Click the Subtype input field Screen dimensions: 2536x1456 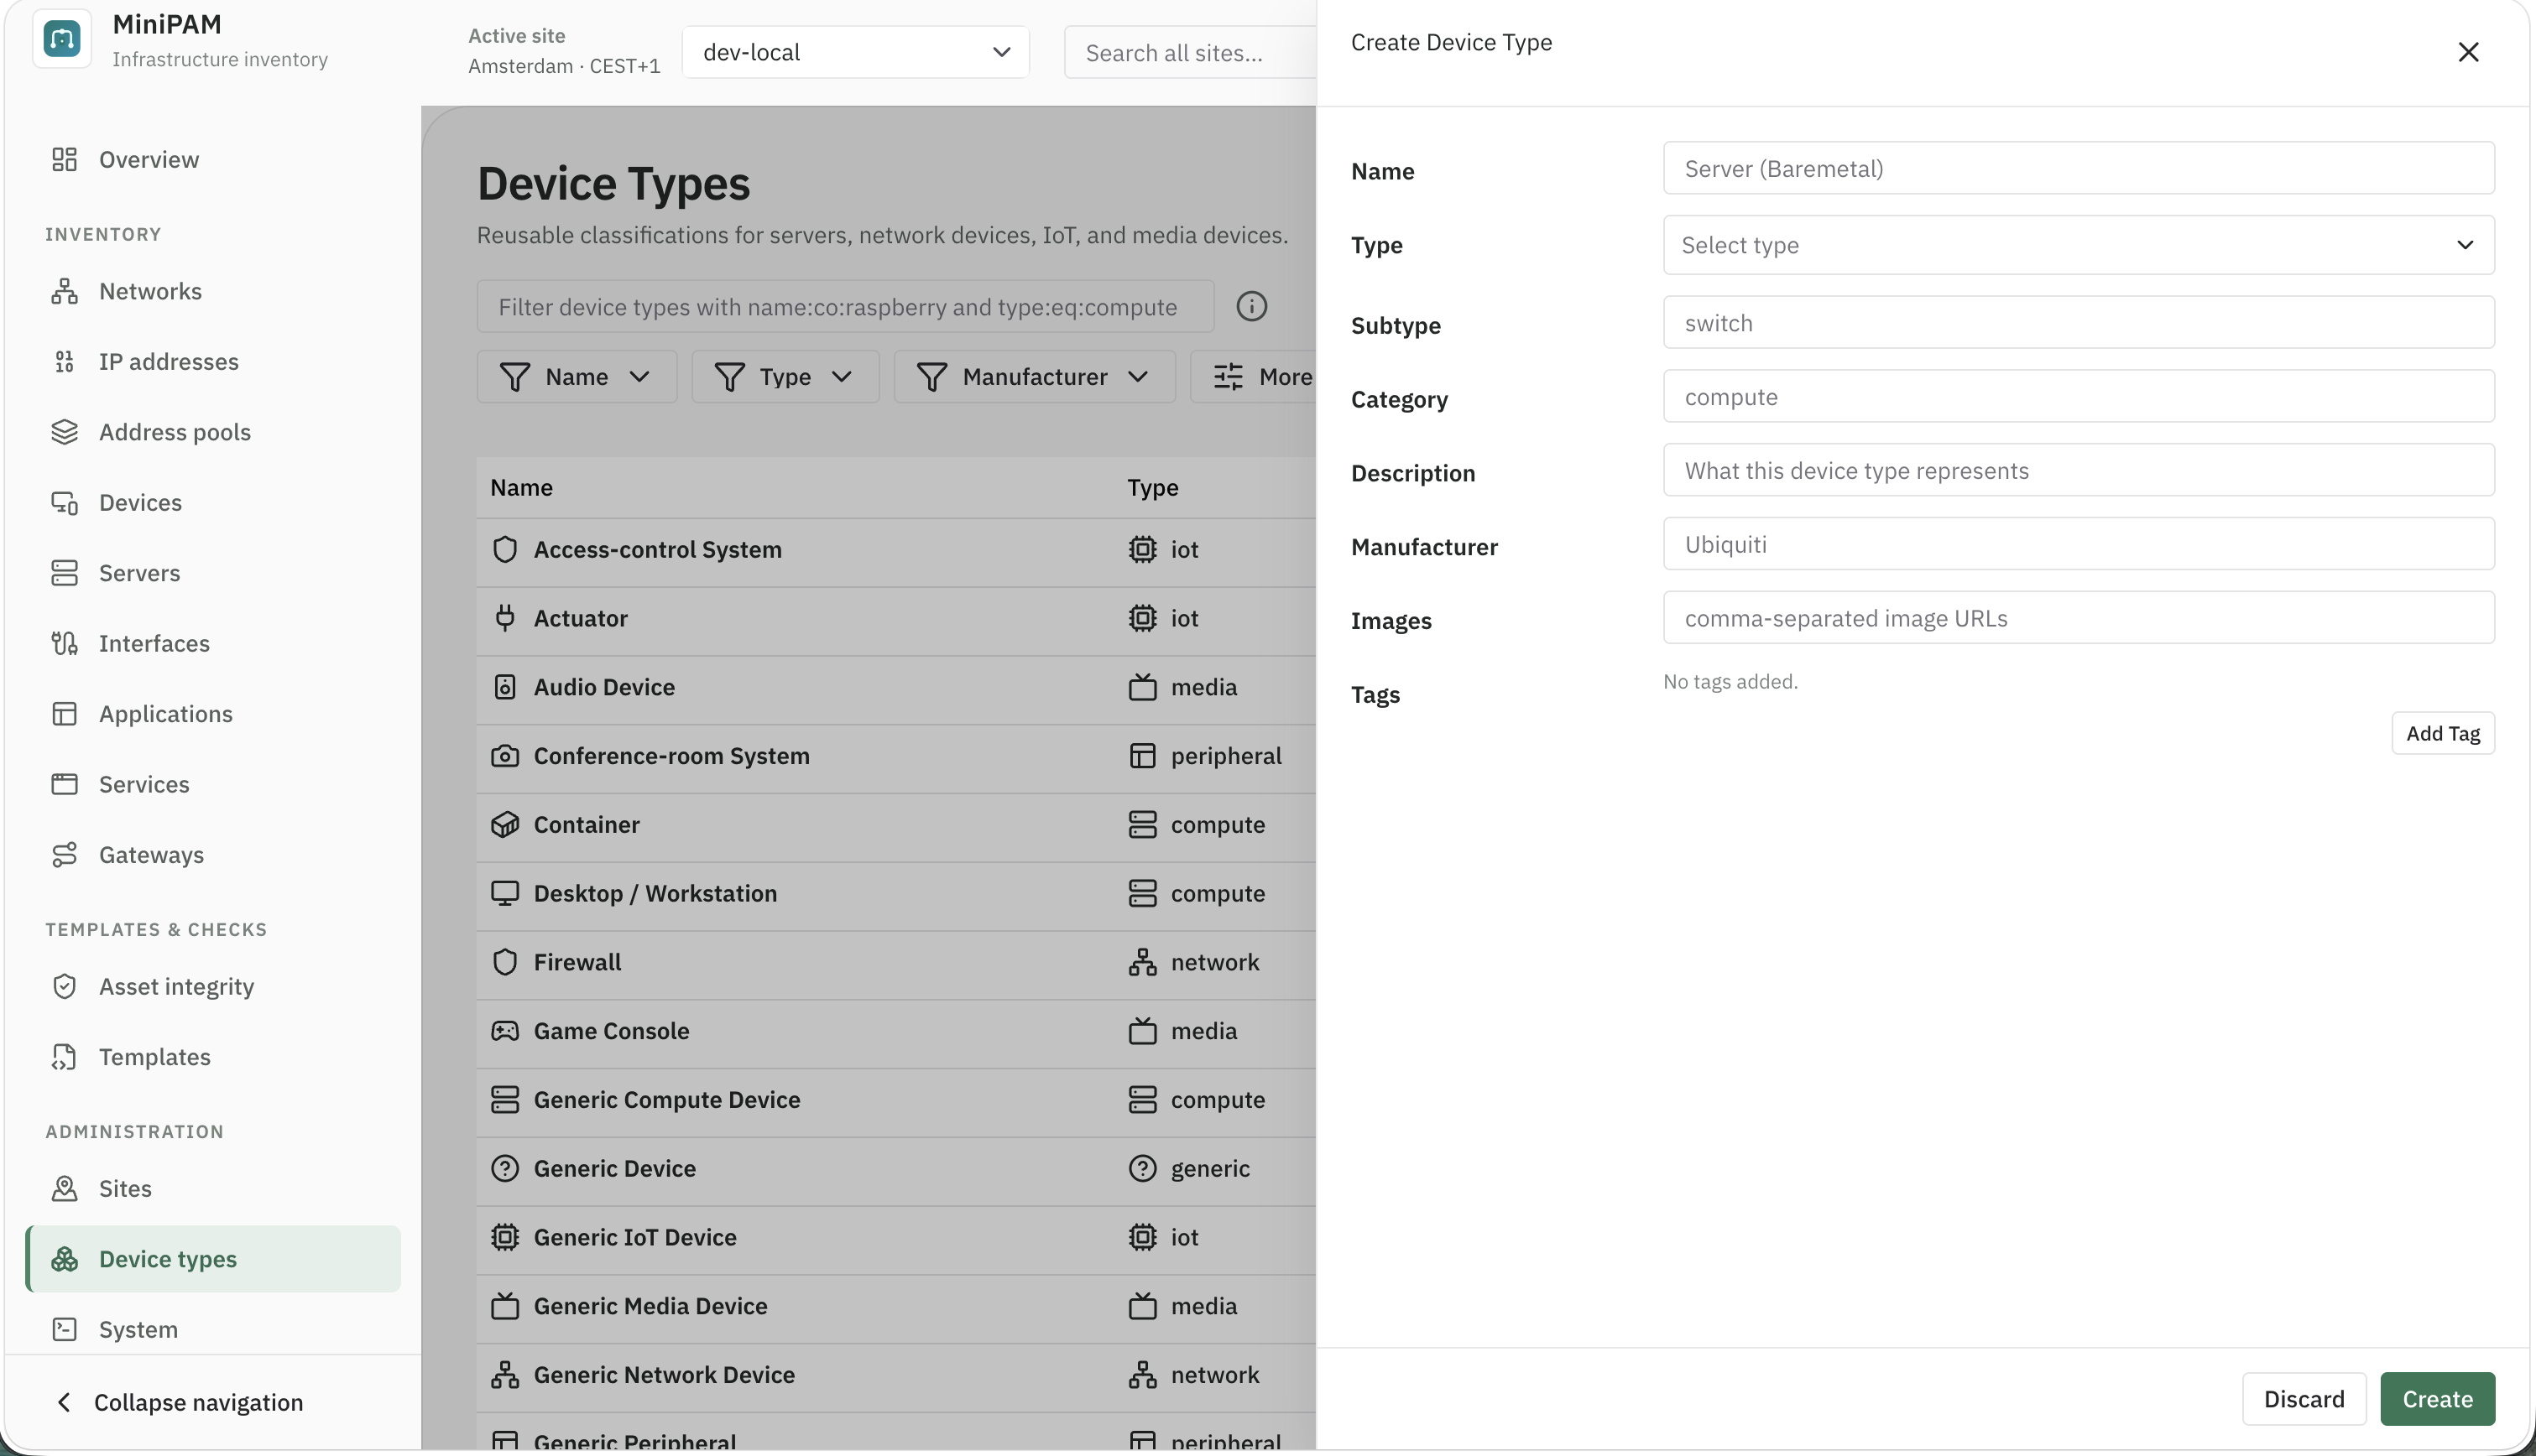click(x=2078, y=322)
